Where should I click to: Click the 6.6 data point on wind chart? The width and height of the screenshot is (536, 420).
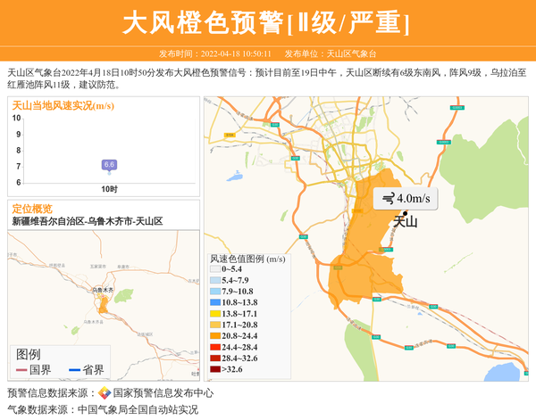click(x=109, y=165)
